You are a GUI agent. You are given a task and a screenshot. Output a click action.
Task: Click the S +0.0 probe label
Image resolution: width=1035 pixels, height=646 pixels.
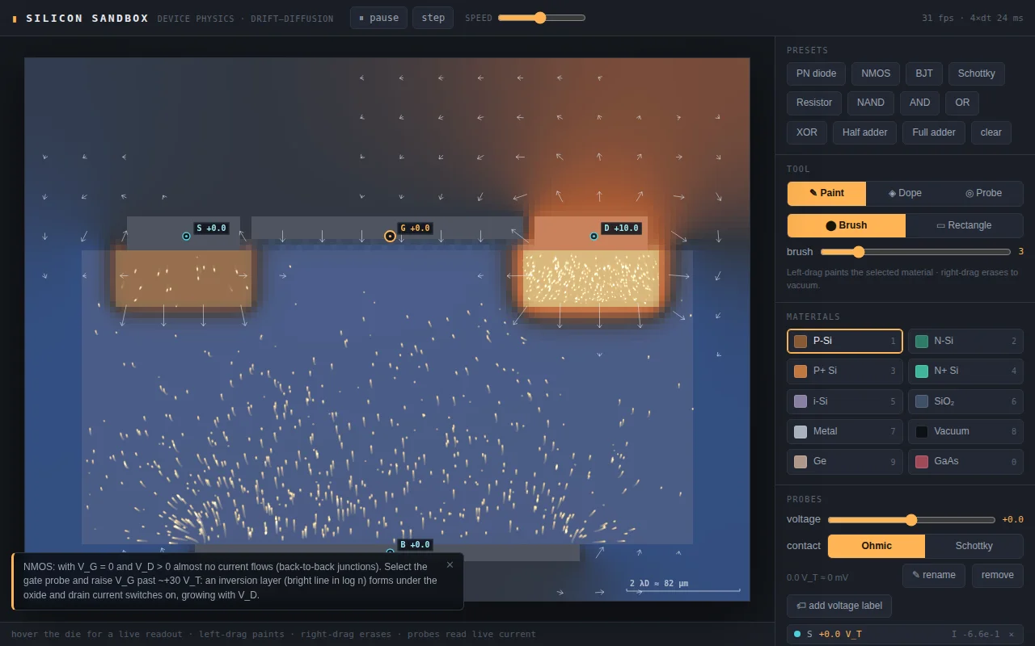[211, 229]
